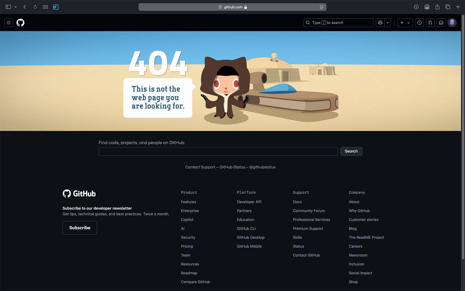Viewport: 465px width, 291px height.
Task: Click the GitHub footer logo
Action: point(79,194)
